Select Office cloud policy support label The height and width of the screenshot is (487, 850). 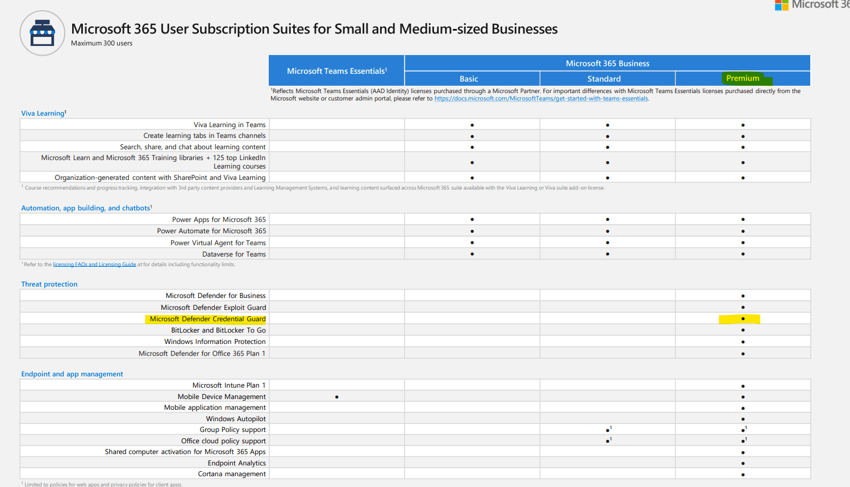[223, 441]
